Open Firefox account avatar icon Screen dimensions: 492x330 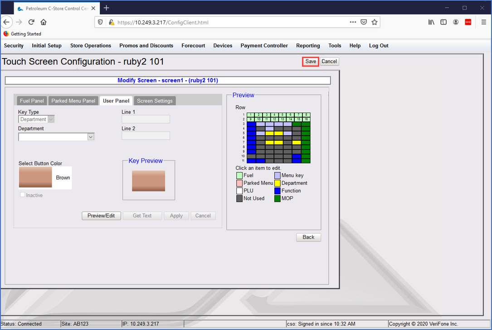pyautogui.click(x=456, y=22)
